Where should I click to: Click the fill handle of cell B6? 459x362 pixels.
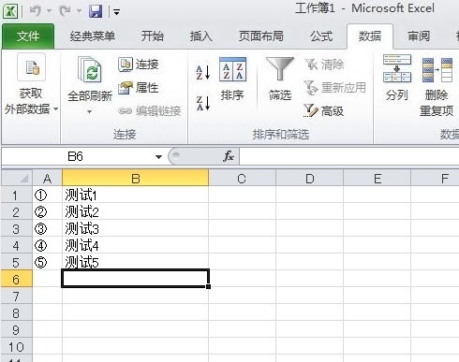pyautogui.click(x=208, y=286)
